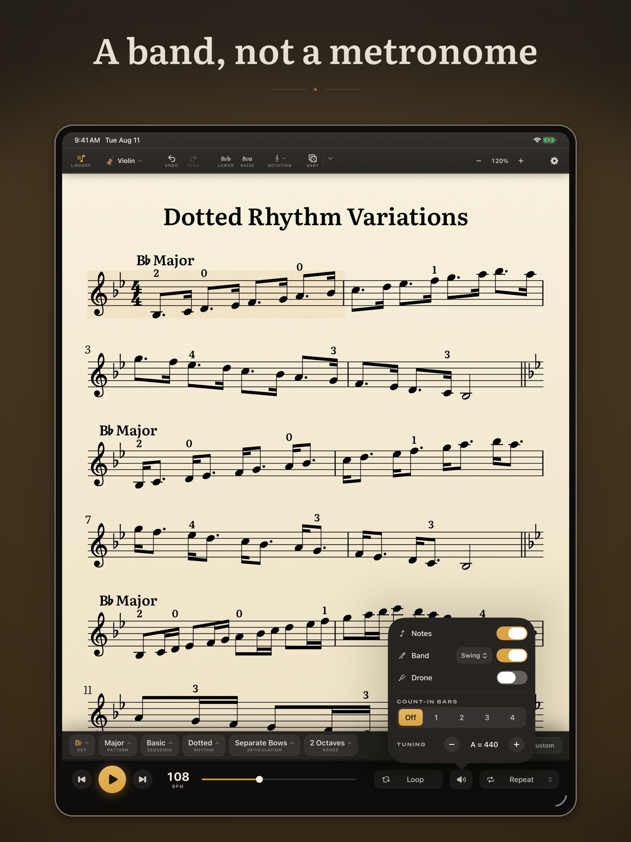The image size is (631, 842).
Task: Click measure number 7 on the staff
Action: click(88, 520)
